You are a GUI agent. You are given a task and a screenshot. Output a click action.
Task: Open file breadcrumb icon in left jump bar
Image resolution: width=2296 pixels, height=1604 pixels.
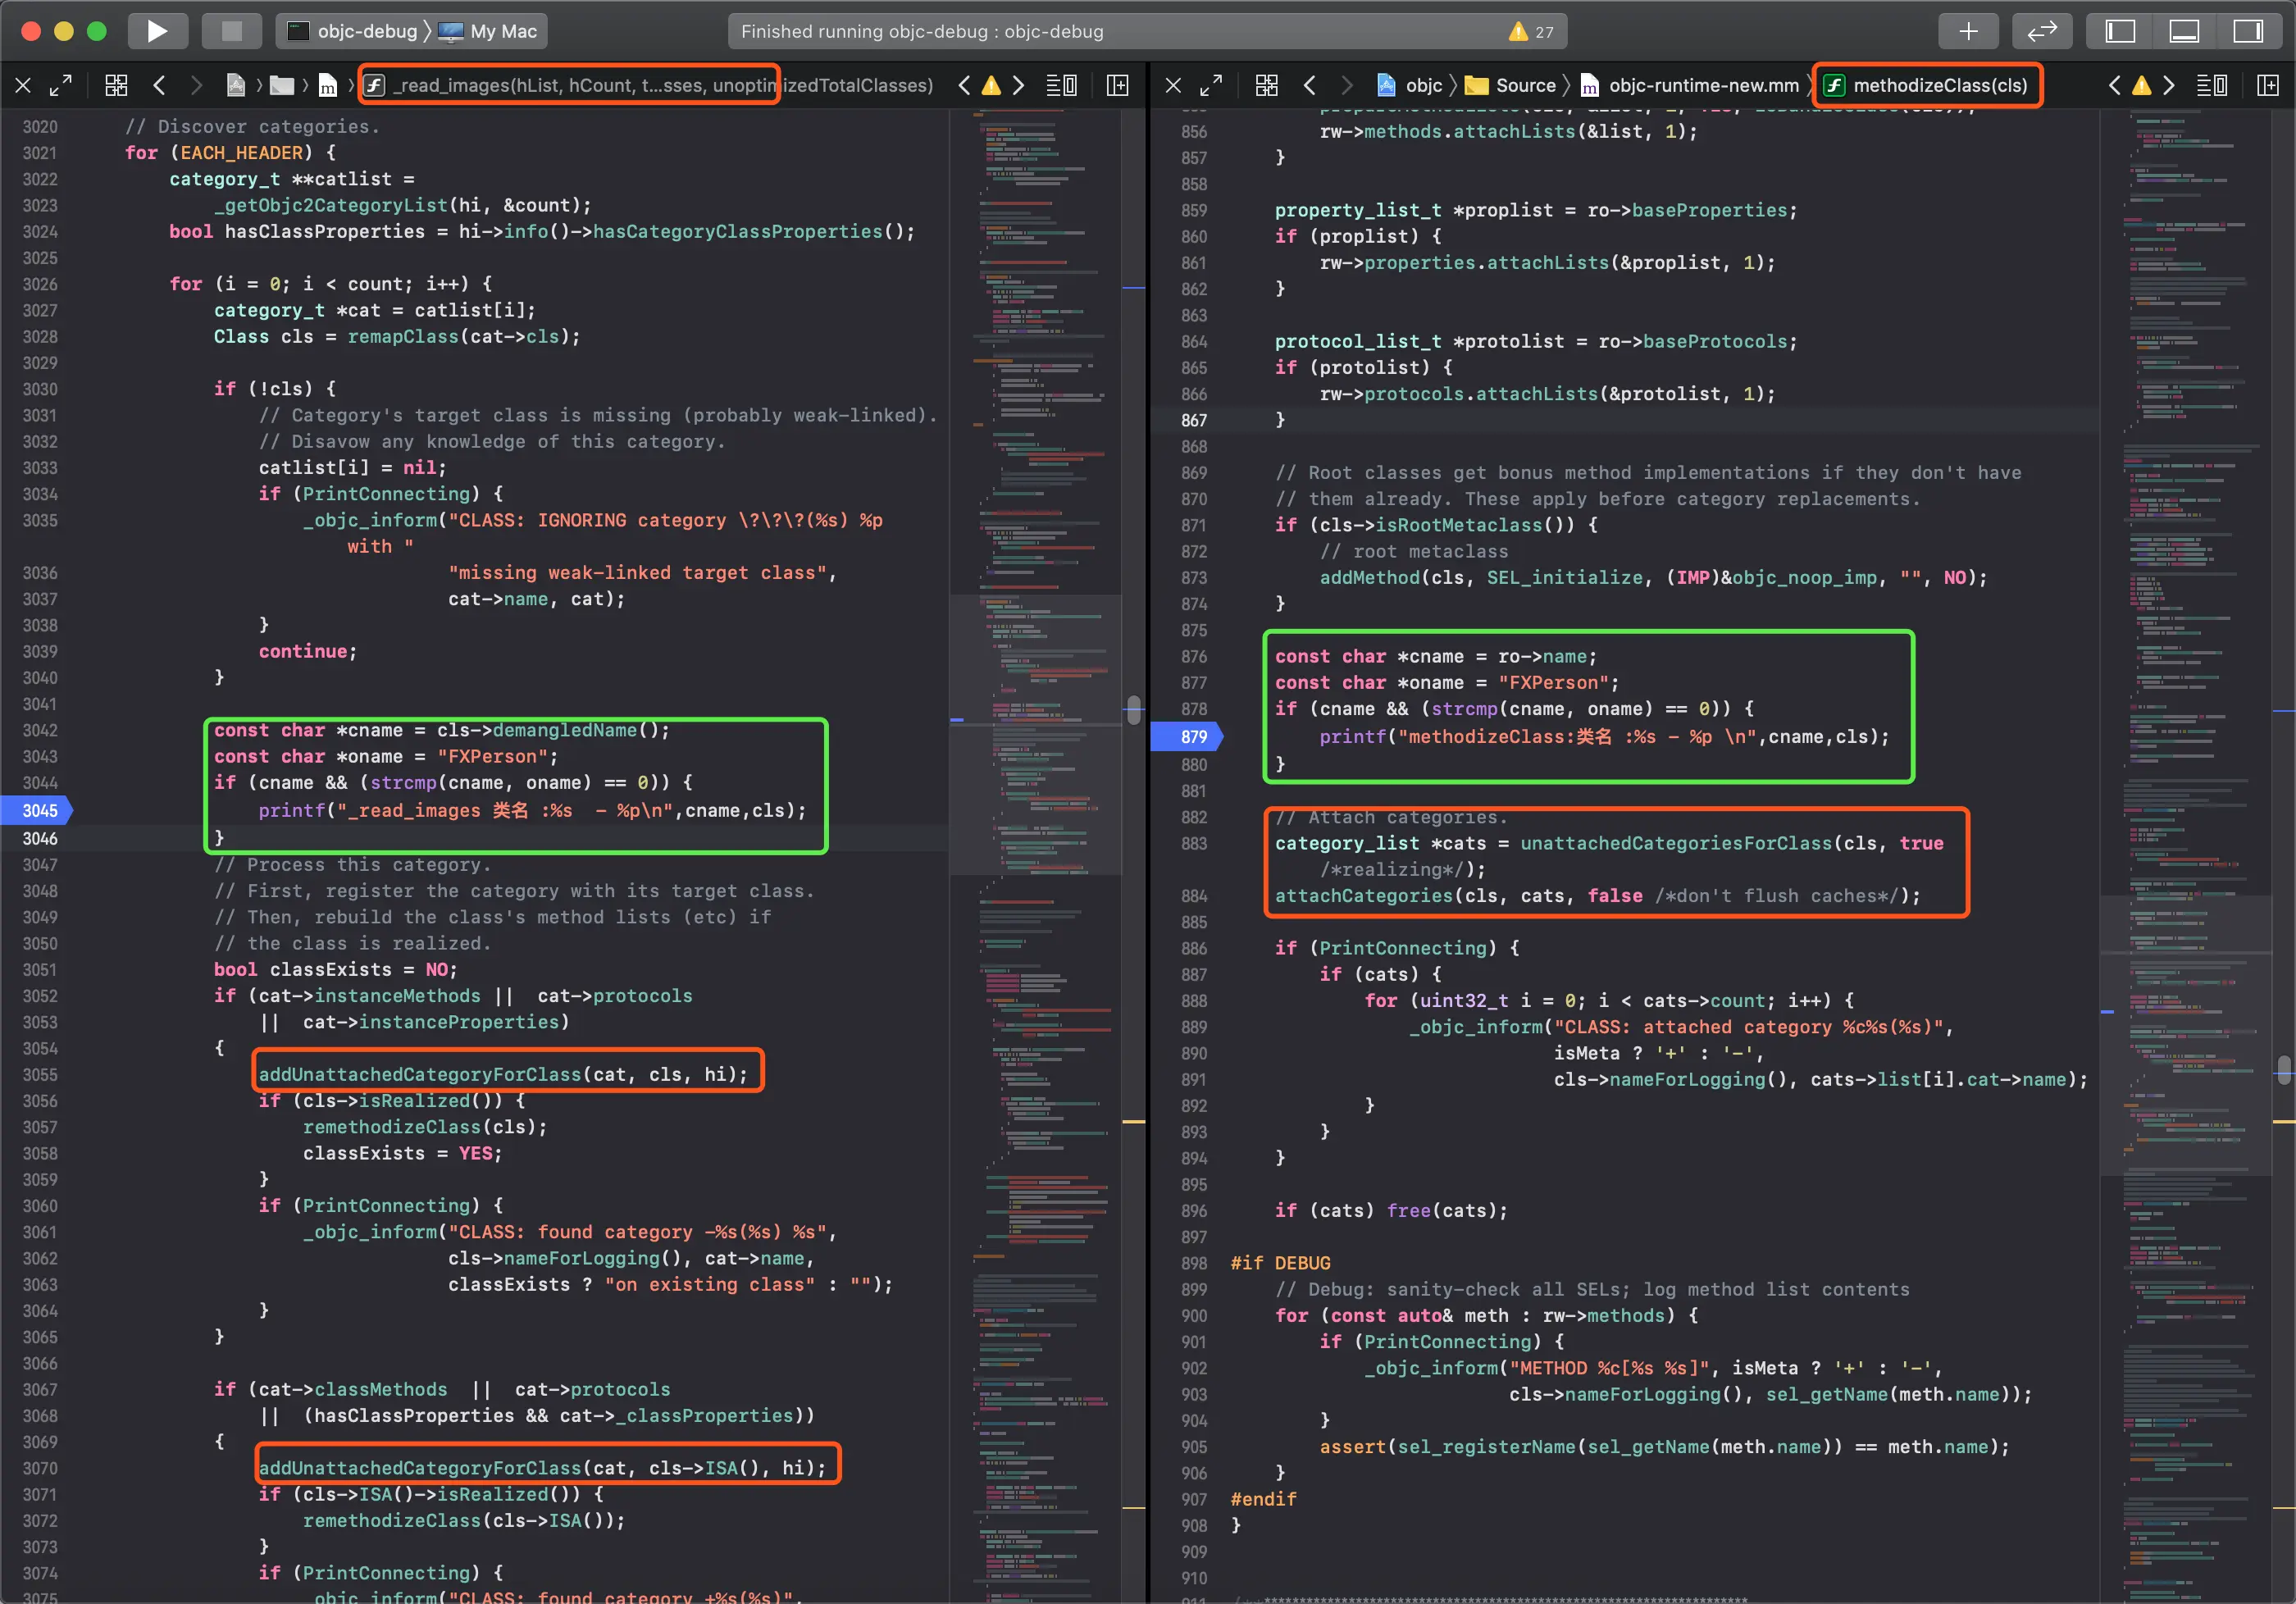pos(327,85)
